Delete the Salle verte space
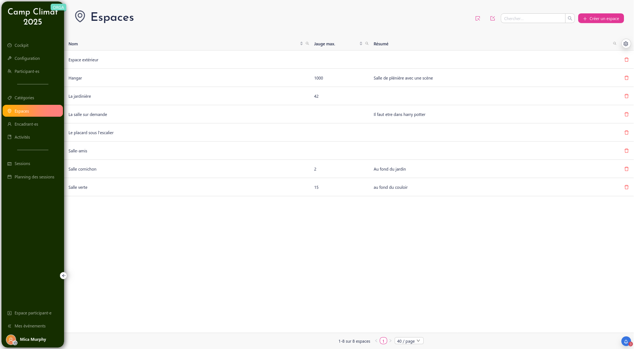Screen dimensions: 634x349 pos(626,187)
